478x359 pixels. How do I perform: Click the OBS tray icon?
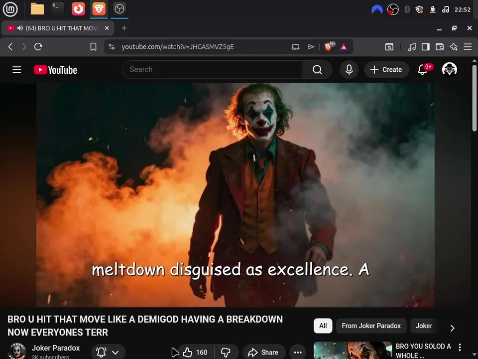[x=393, y=9]
